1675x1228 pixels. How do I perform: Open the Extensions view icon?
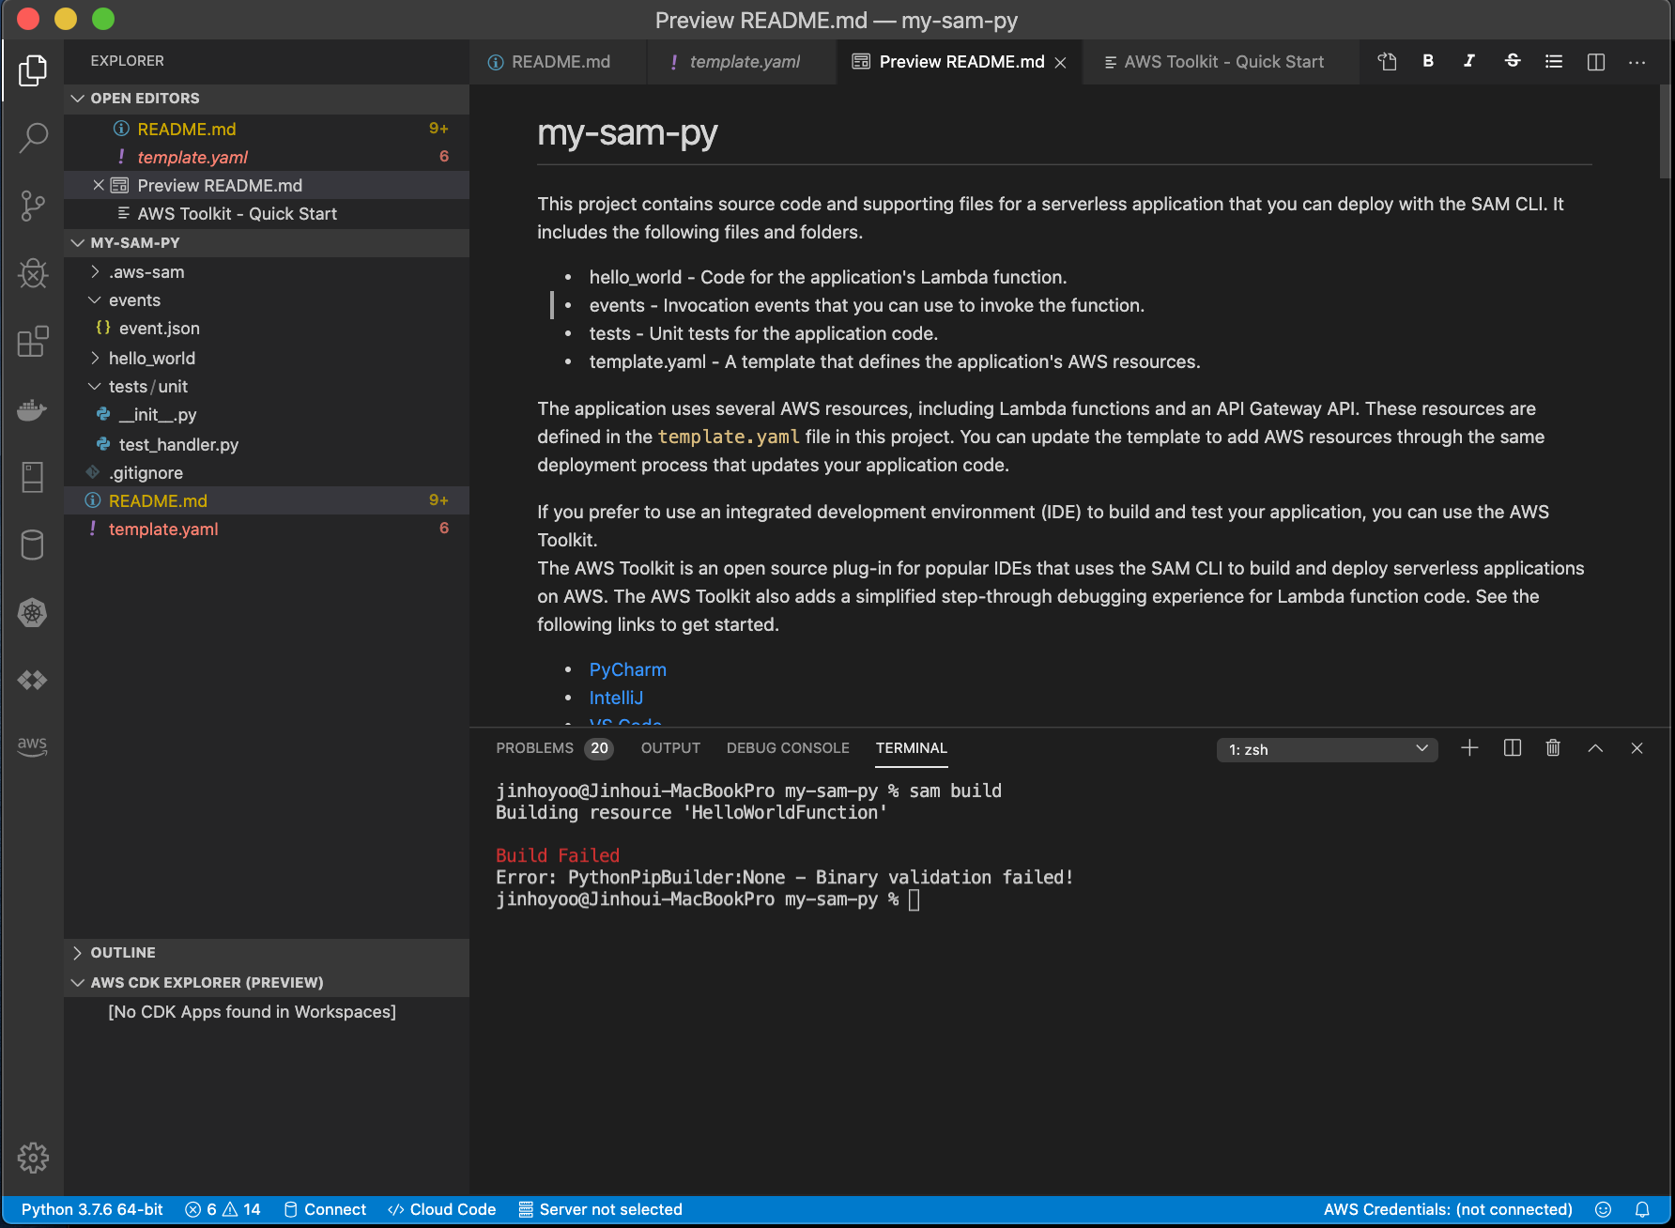33,342
